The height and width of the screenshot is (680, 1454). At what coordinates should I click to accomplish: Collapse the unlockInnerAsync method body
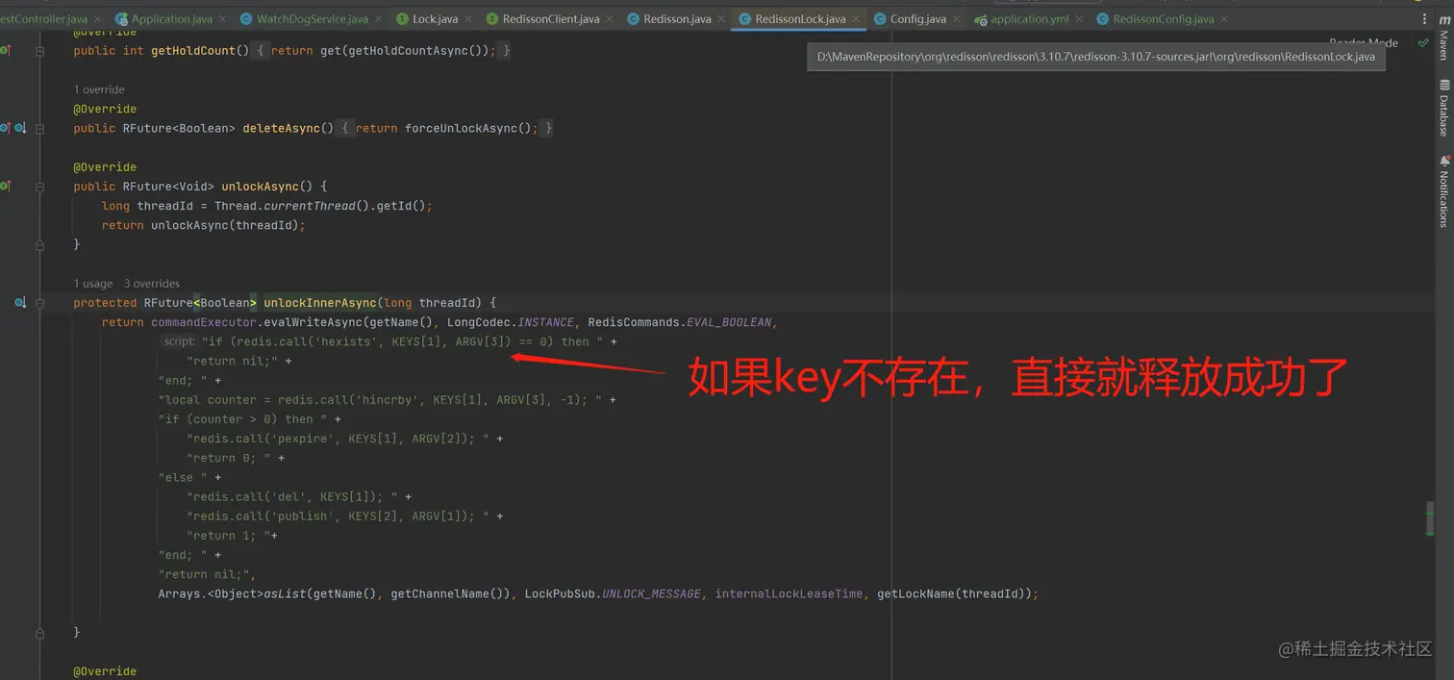(39, 302)
